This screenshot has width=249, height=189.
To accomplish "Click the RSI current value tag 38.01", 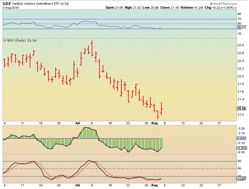I will pos(241,27).
